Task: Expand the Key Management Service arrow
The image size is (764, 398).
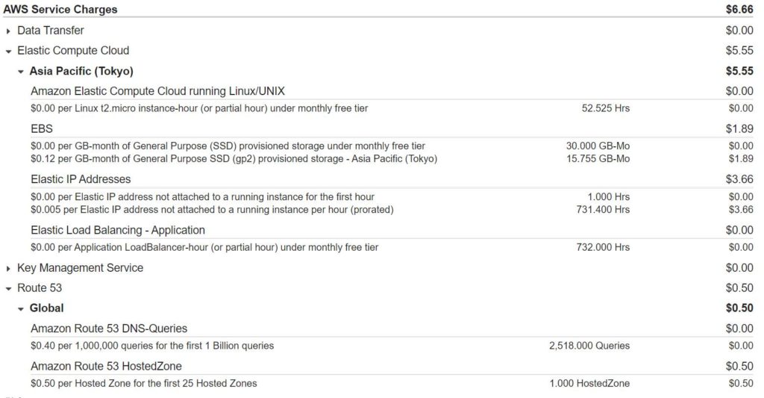Action: point(8,269)
